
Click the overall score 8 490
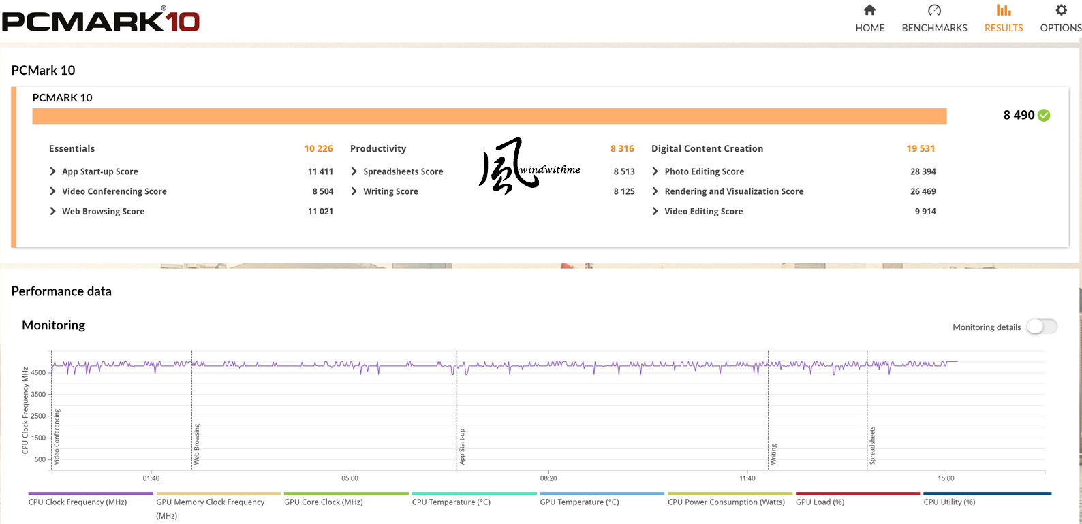[x=1019, y=115]
